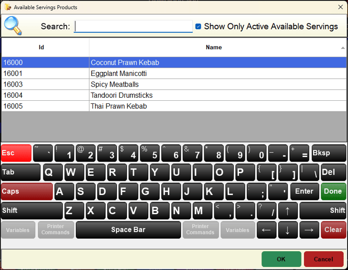Tap the semicolon key
The width and height of the screenshot is (348, 270).
(x=256, y=191)
